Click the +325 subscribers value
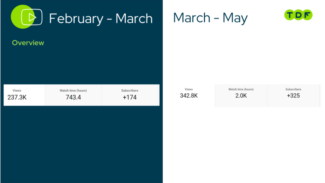This screenshot has width=325, height=183. (x=293, y=96)
